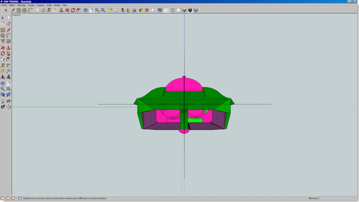Screen dimensions: 359x202
Task: Select Orbit tool in top toolbar
Action: [x=85, y=10]
